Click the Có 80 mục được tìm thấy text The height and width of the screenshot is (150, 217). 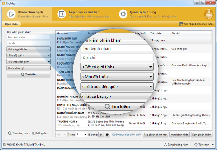click(x=126, y=135)
